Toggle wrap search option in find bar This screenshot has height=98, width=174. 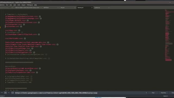click(5, 93)
